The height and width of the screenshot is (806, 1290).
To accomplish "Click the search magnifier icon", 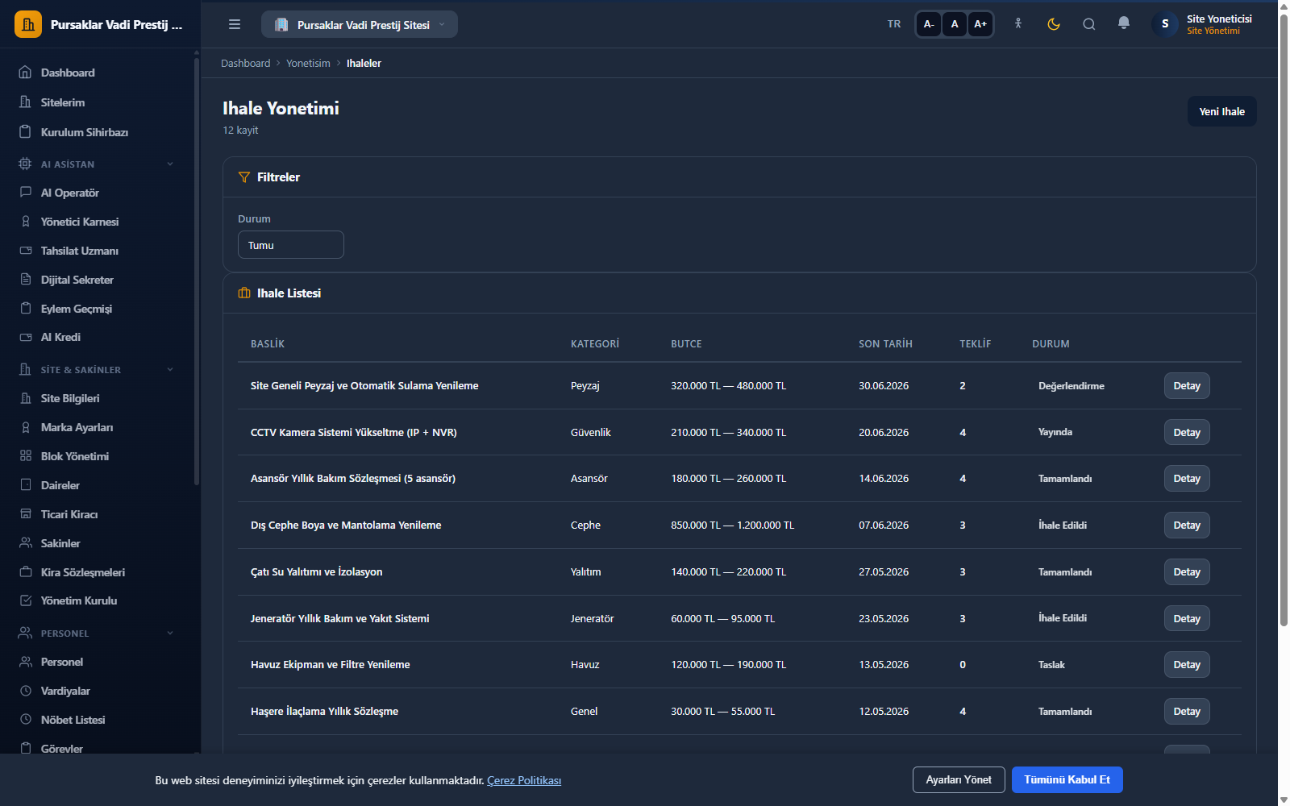I will (1088, 24).
